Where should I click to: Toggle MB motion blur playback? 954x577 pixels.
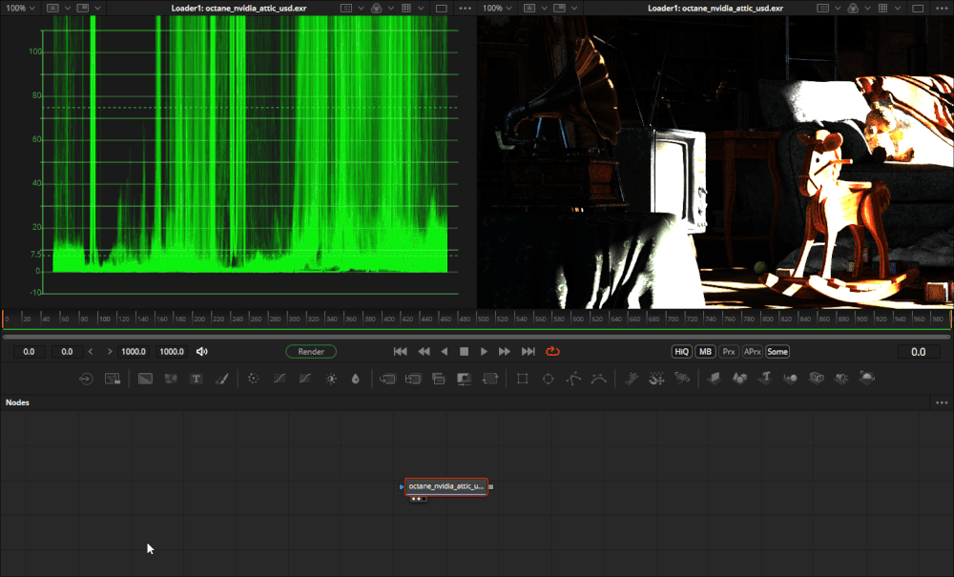click(705, 351)
